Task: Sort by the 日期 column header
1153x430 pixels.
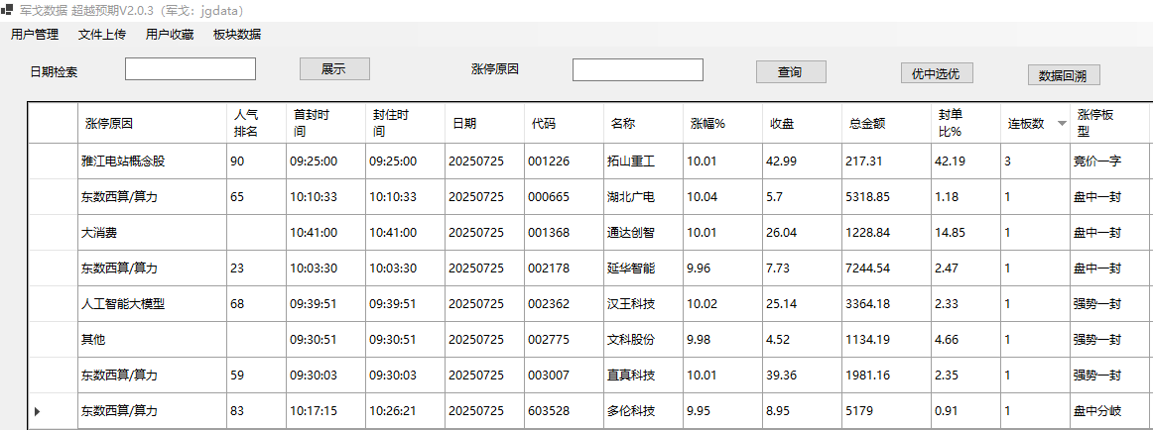Action: point(484,123)
